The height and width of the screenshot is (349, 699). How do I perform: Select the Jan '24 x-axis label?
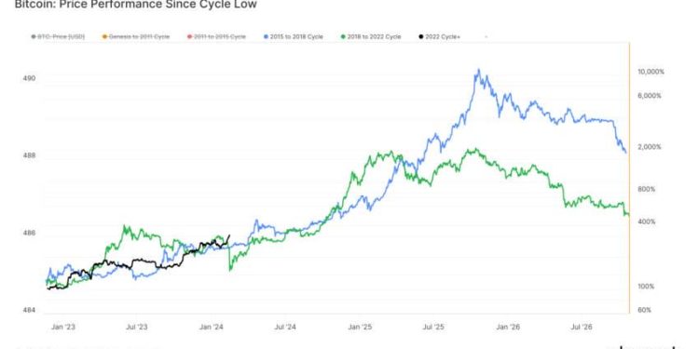pyautogui.click(x=212, y=328)
